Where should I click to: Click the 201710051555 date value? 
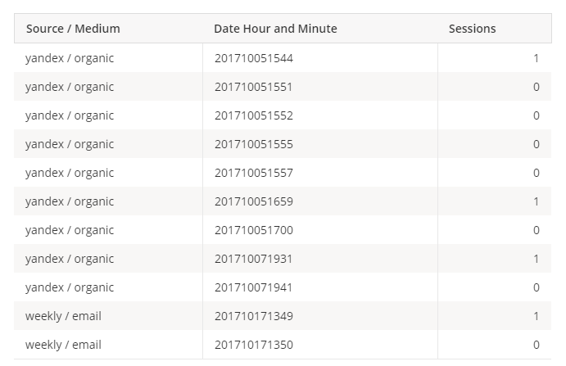[x=253, y=144]
